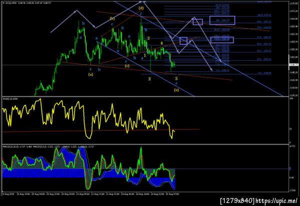Viewport: 300px width, 206px height.
Task: Click the 24 Aug 14:00 time label
Action: [x=142, y=194]
